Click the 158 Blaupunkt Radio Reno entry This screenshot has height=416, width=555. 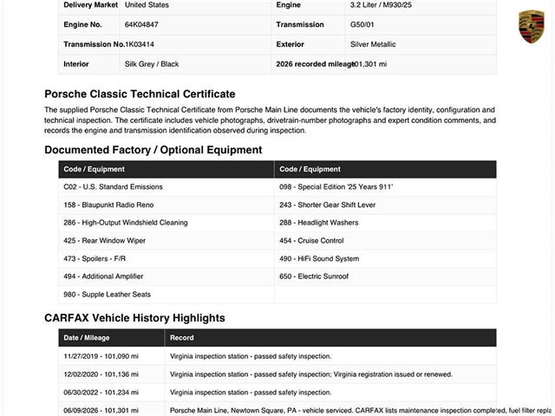[108, 205]
